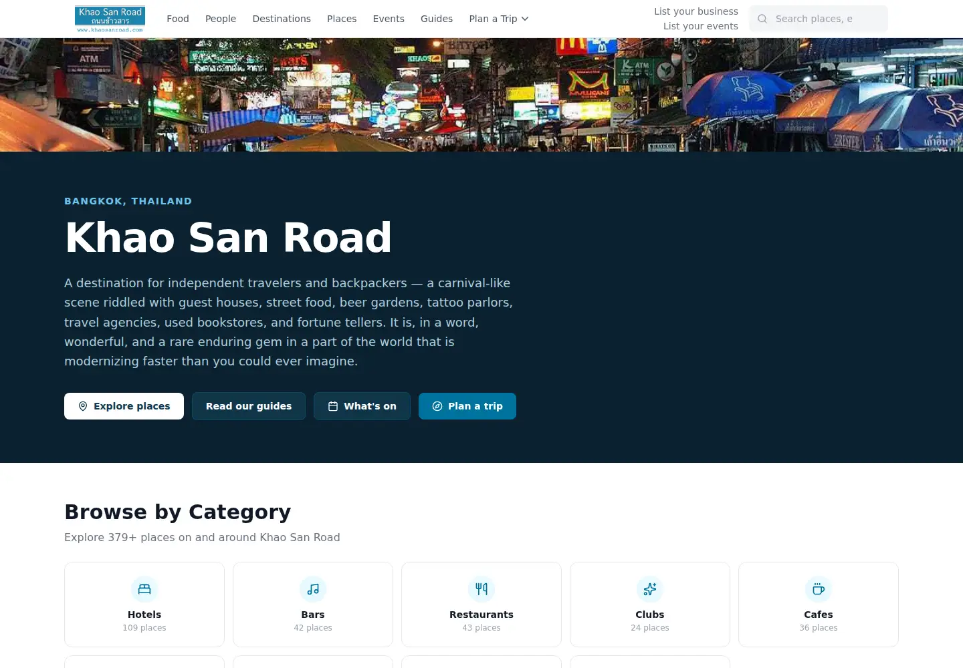
Task: Focus the Search places input field
Action: click(x=819, y=19)
